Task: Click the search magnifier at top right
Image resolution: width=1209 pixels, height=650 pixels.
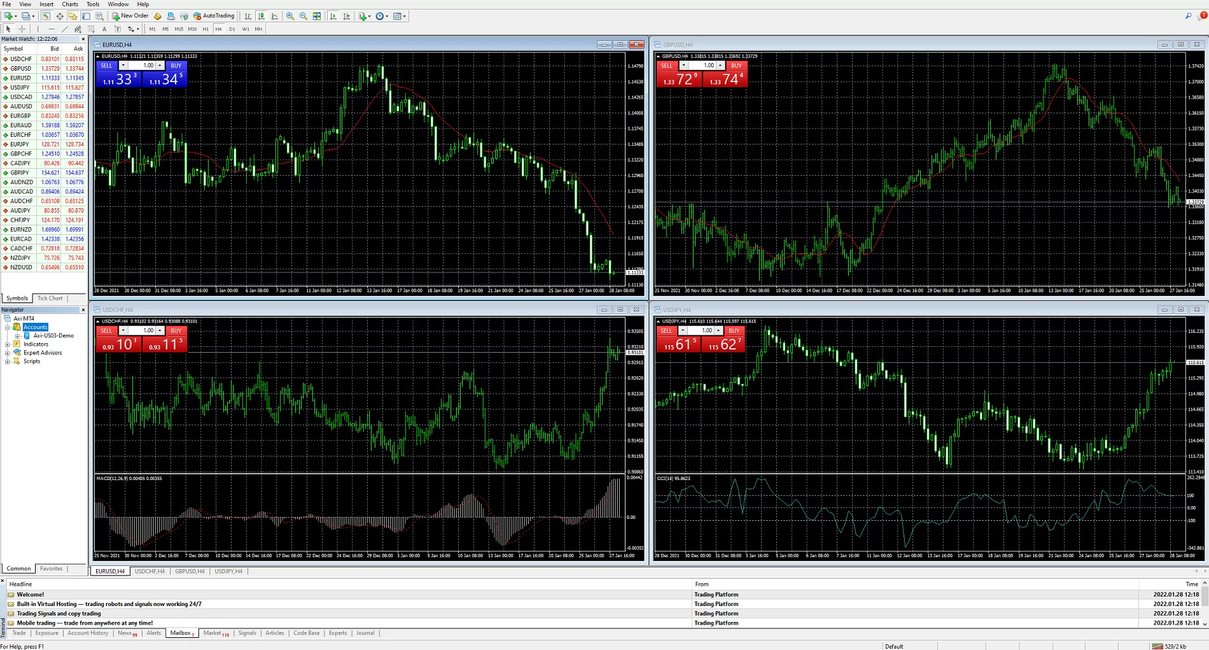Action: click(1188, 16)
